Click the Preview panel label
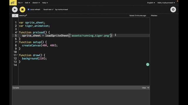 pos(154,15)
